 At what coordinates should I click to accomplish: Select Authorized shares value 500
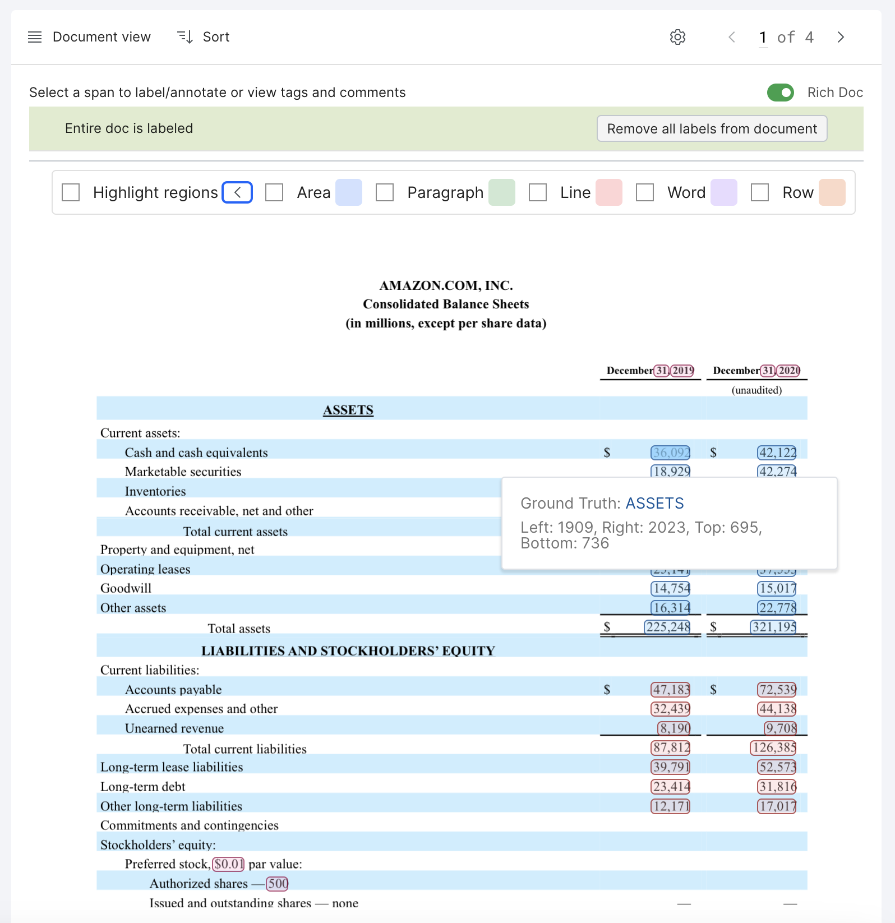[278, 884]
